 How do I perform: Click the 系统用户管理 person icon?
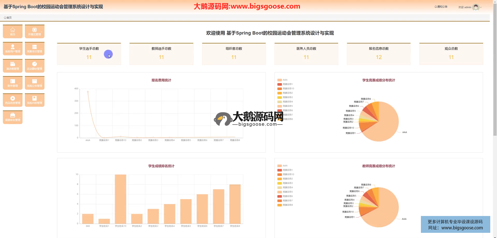click(x=12, y=47)
